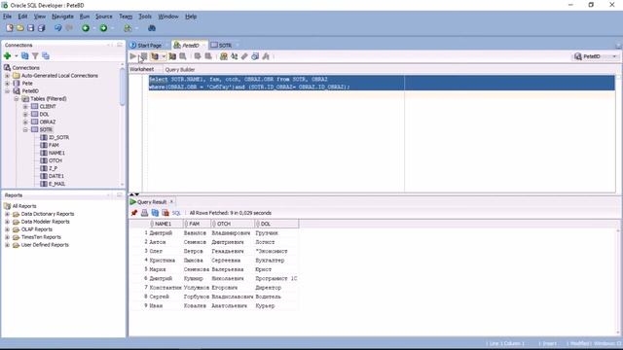623x350 pixels.
Task: Pin the query result with pushpin
Action: tap(134, 213)
